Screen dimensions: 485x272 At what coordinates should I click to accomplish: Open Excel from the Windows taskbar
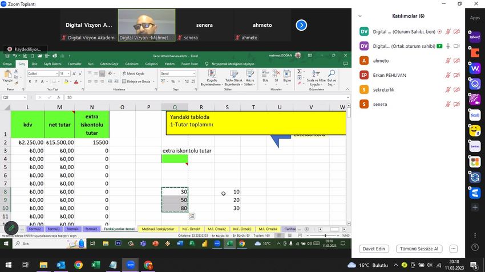coord(96,265)
